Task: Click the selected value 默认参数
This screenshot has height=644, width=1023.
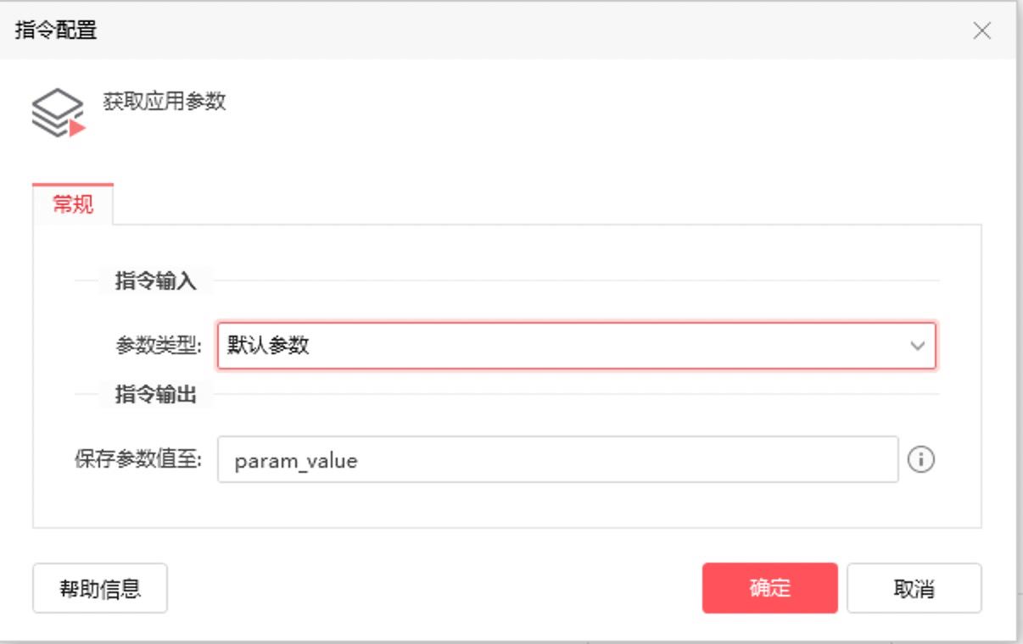Action: pyautogui.click(x=268, y=346)
